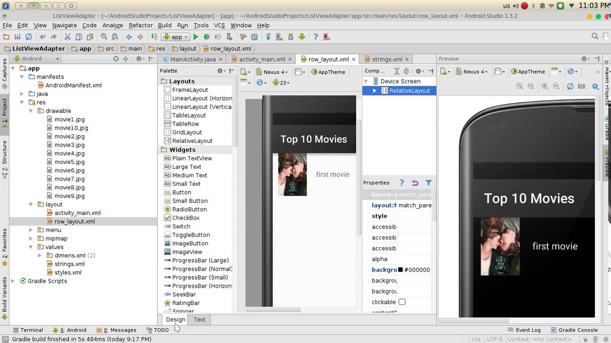Expand the Gradle Scripts node
Viewport: 611px width, 343px height.
[13, 281]
